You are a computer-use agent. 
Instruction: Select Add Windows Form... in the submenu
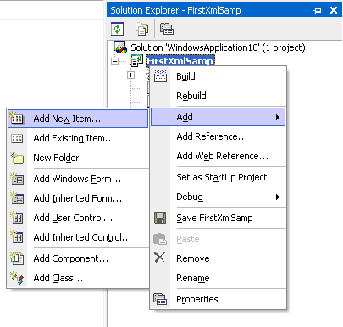click(78, 179)
